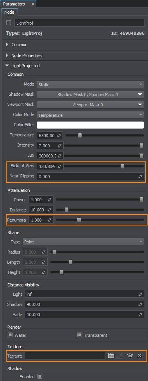Screen dimensions: 148x381
Task: Toggle the Water render checkbox
Action: tap(10, 335)
